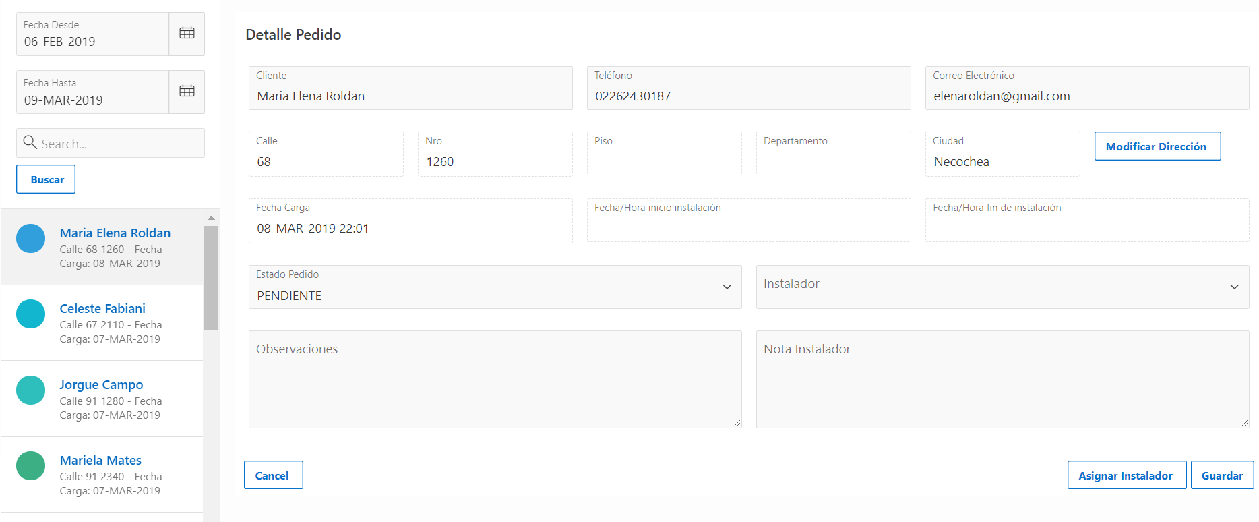The width and height of the screenshot is (1259, 522).
Task: Click the Asignar Instalador button
Action: pyautogui.click(x=1126, y=475)
